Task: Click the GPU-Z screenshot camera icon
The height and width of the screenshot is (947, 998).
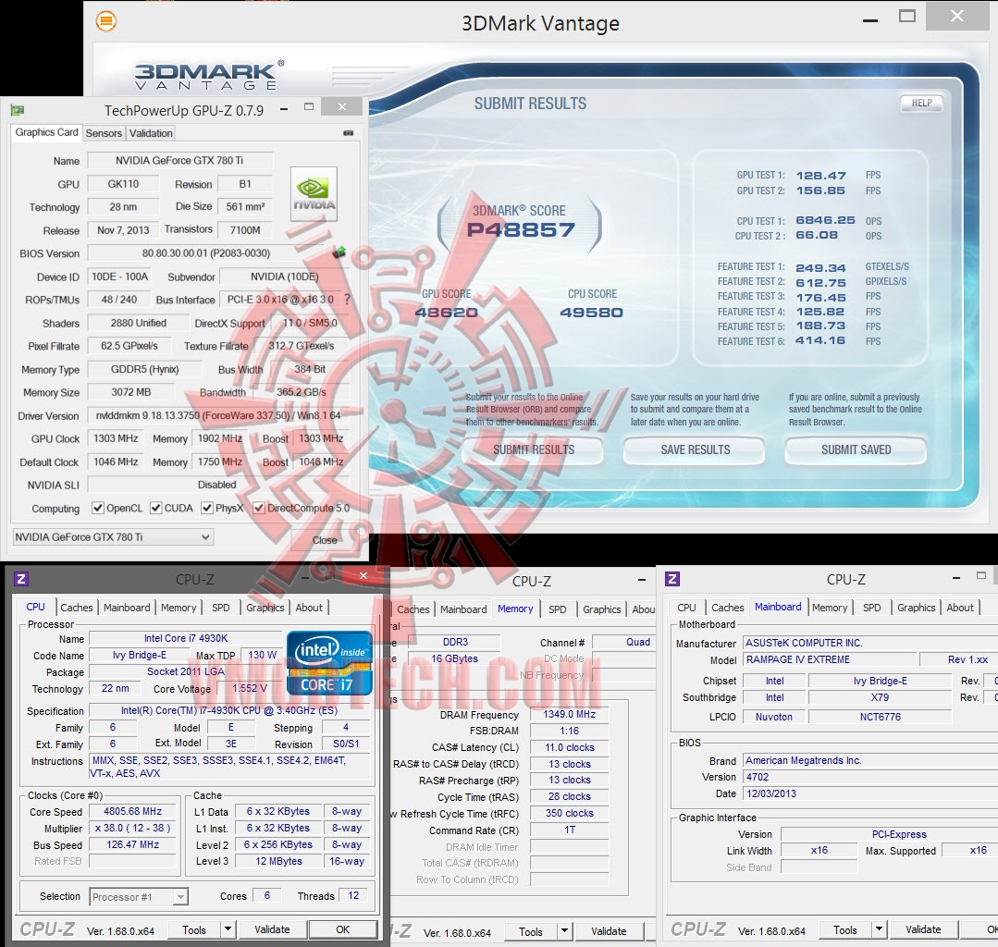Action: click(348, 133)
